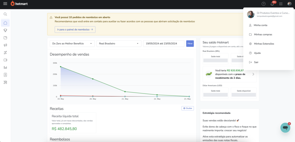Toggle the Ocultar revenue visibility button
The image size is (295, 142).
[x=188, y=108]
